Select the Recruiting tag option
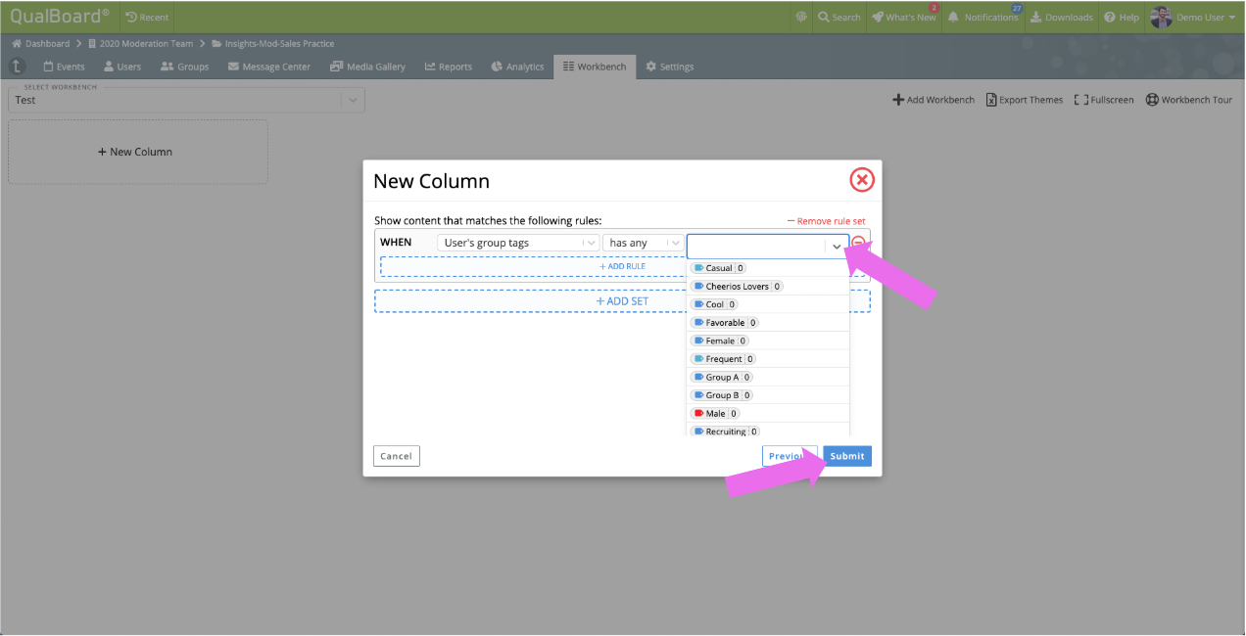Screen dimensions: 1246x636 tap(768, 431)
